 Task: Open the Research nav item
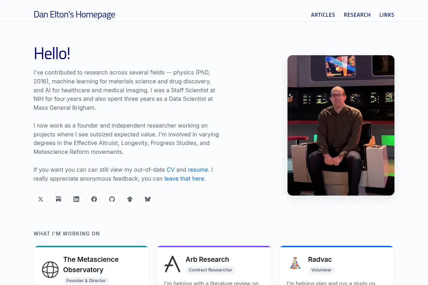pos(357,15)
